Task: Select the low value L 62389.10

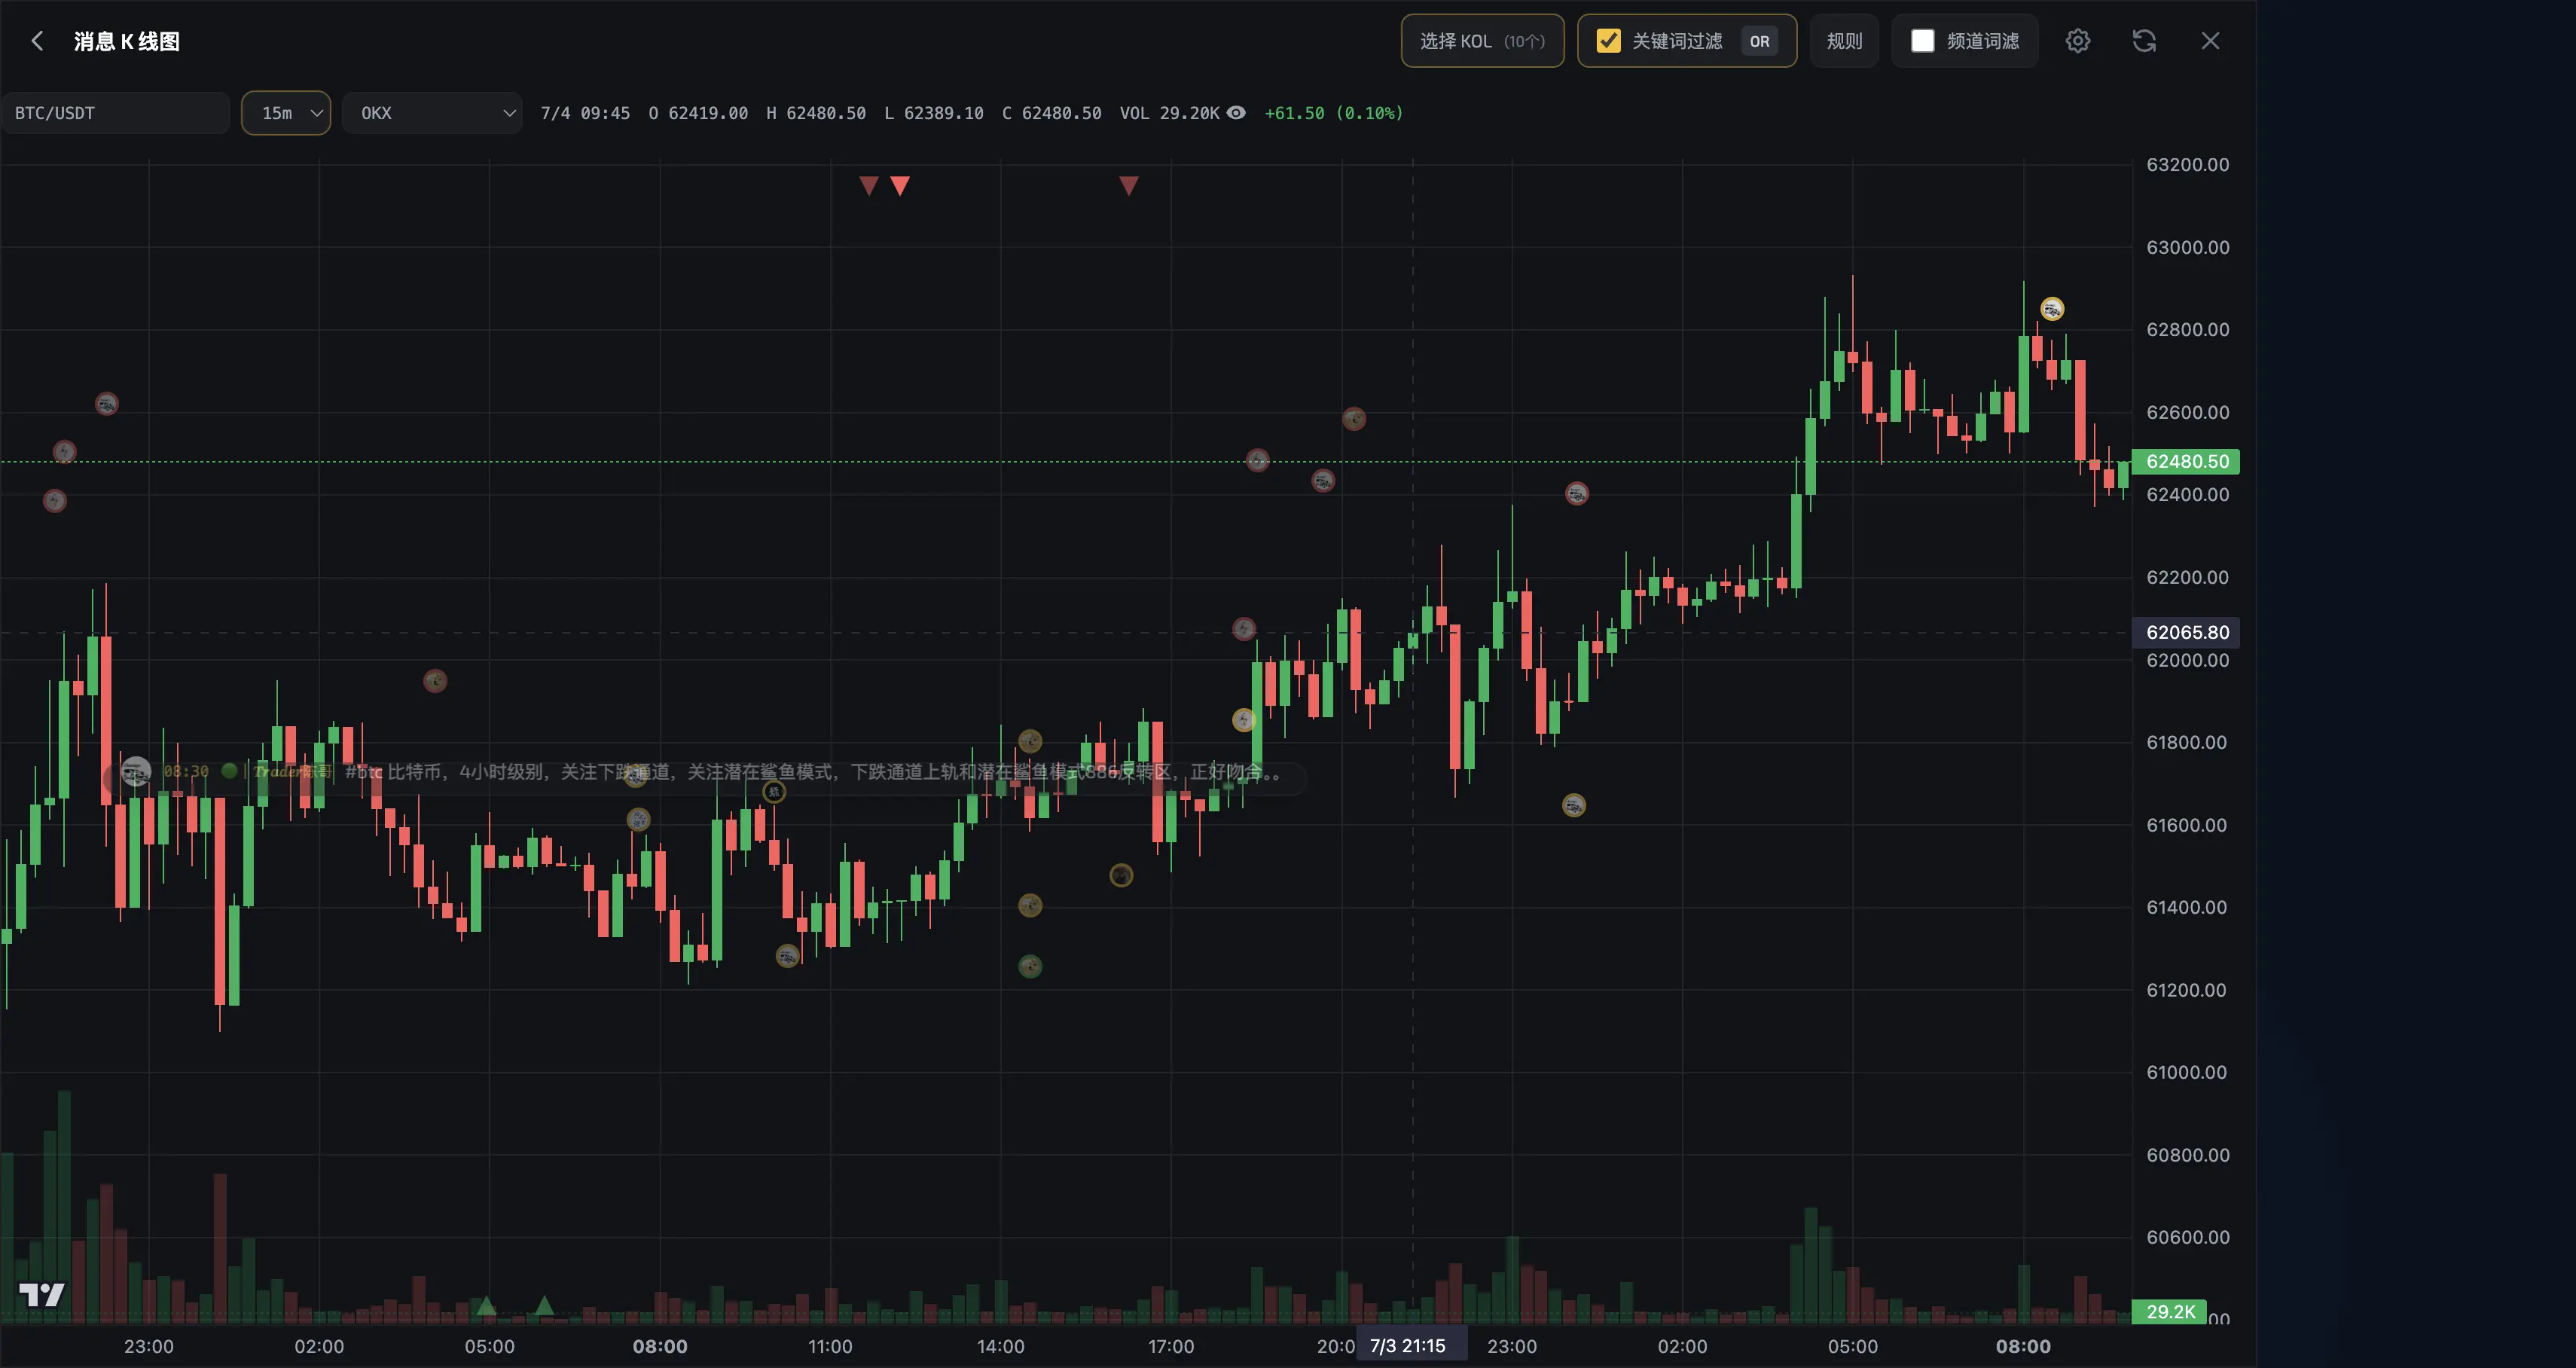Action: tap(935, 113)
